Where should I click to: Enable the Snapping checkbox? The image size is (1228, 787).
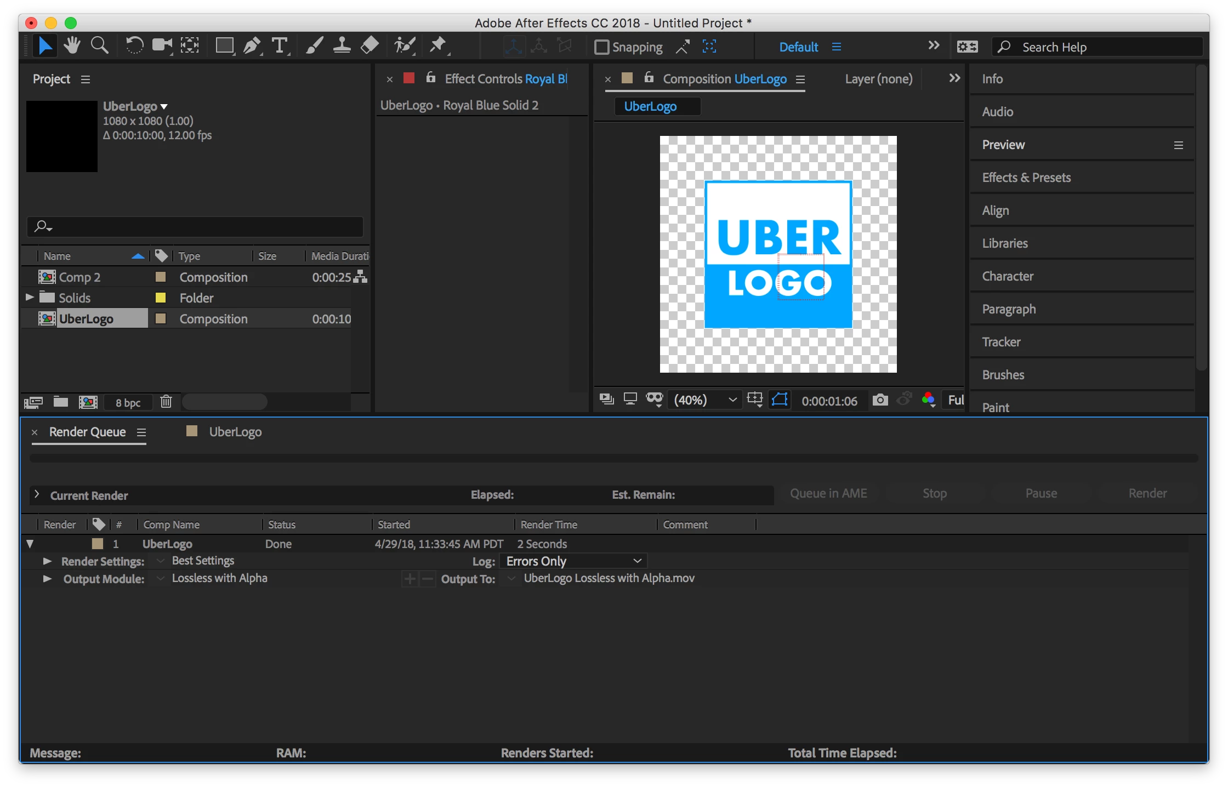point(602,47)
